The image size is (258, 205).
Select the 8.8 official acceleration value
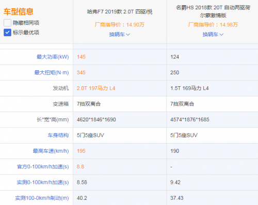coord(80,167)
